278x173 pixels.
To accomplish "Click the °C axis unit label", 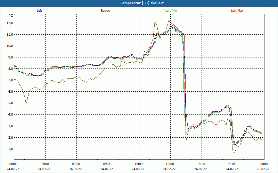I will click(x=11, y=16).
